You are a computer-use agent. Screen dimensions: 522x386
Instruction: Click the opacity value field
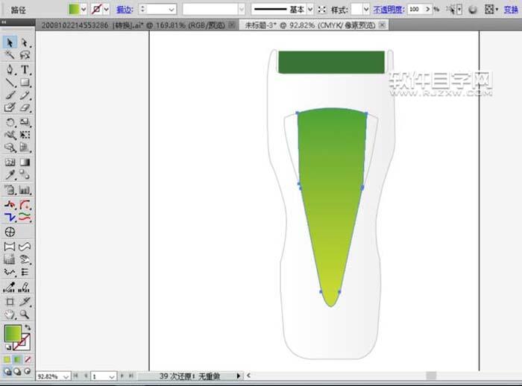point(415,10)
